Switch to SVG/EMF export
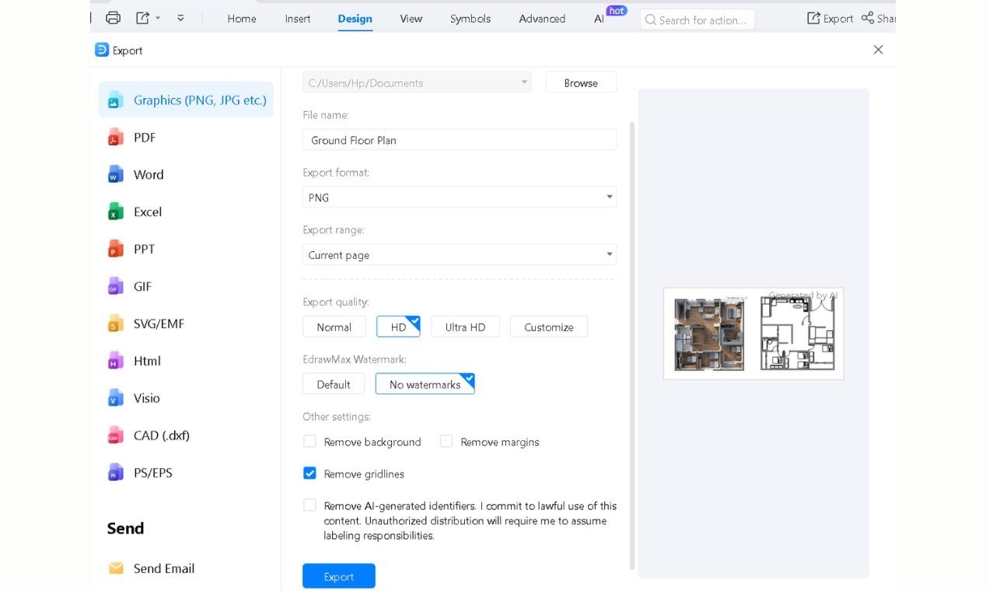The height and width of the screenshot is (591, 986). pos(115,323)
